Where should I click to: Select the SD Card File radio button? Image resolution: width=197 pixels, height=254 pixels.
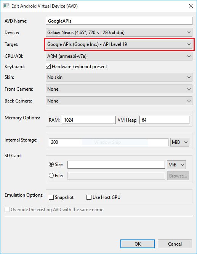[x=51, y=176]
